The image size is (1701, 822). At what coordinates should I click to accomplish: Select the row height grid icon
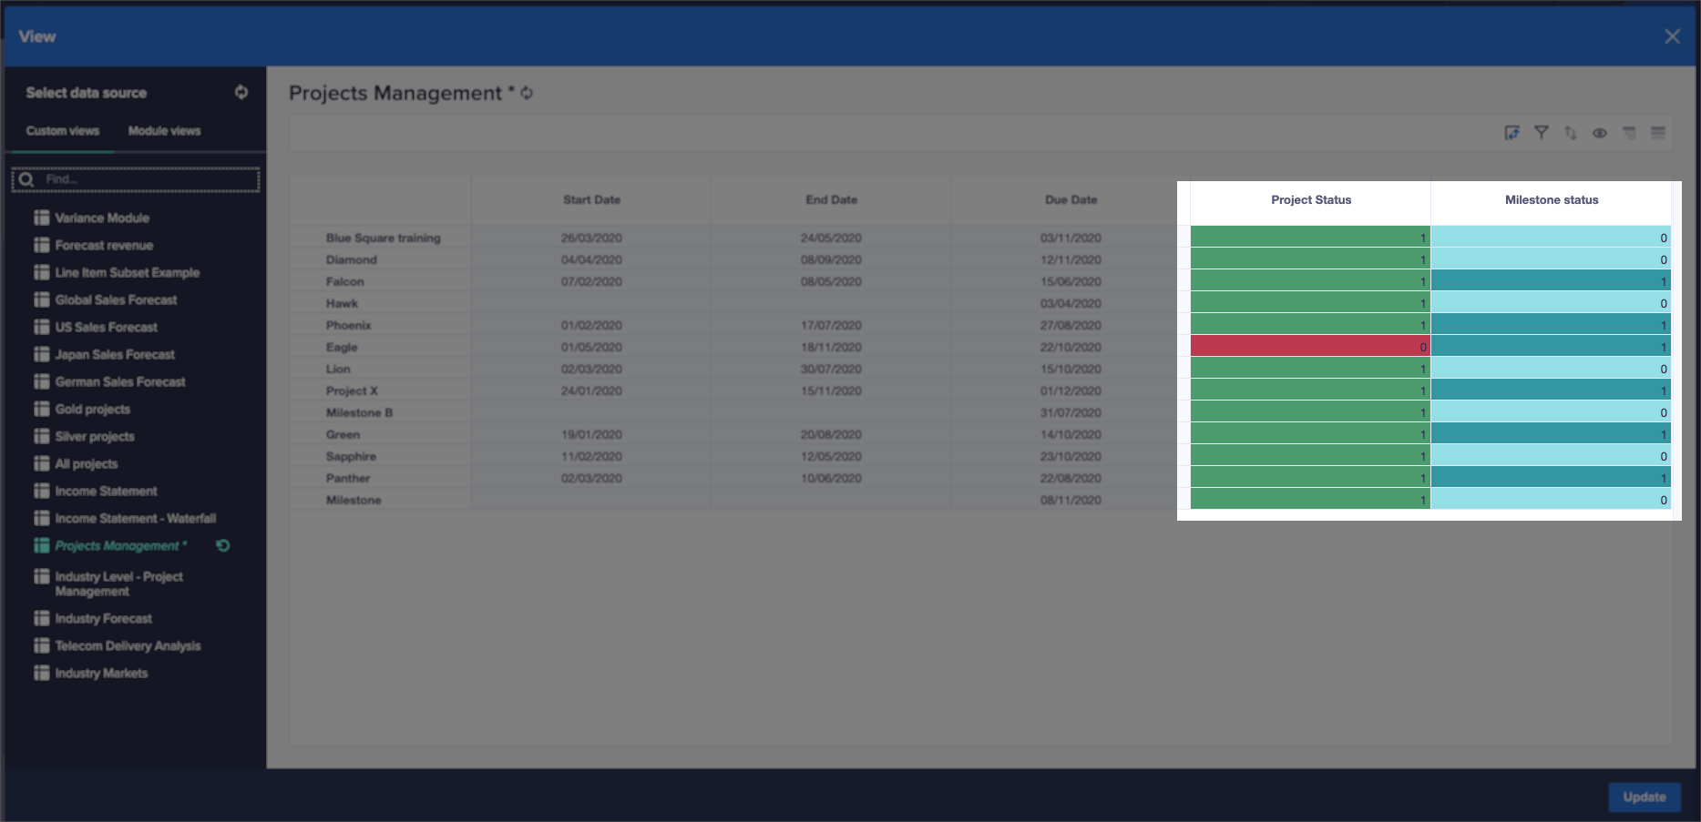click(x=1658, y=132)
